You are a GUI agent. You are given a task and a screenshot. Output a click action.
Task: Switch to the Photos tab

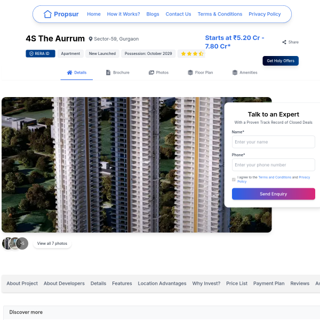(158, 73)
